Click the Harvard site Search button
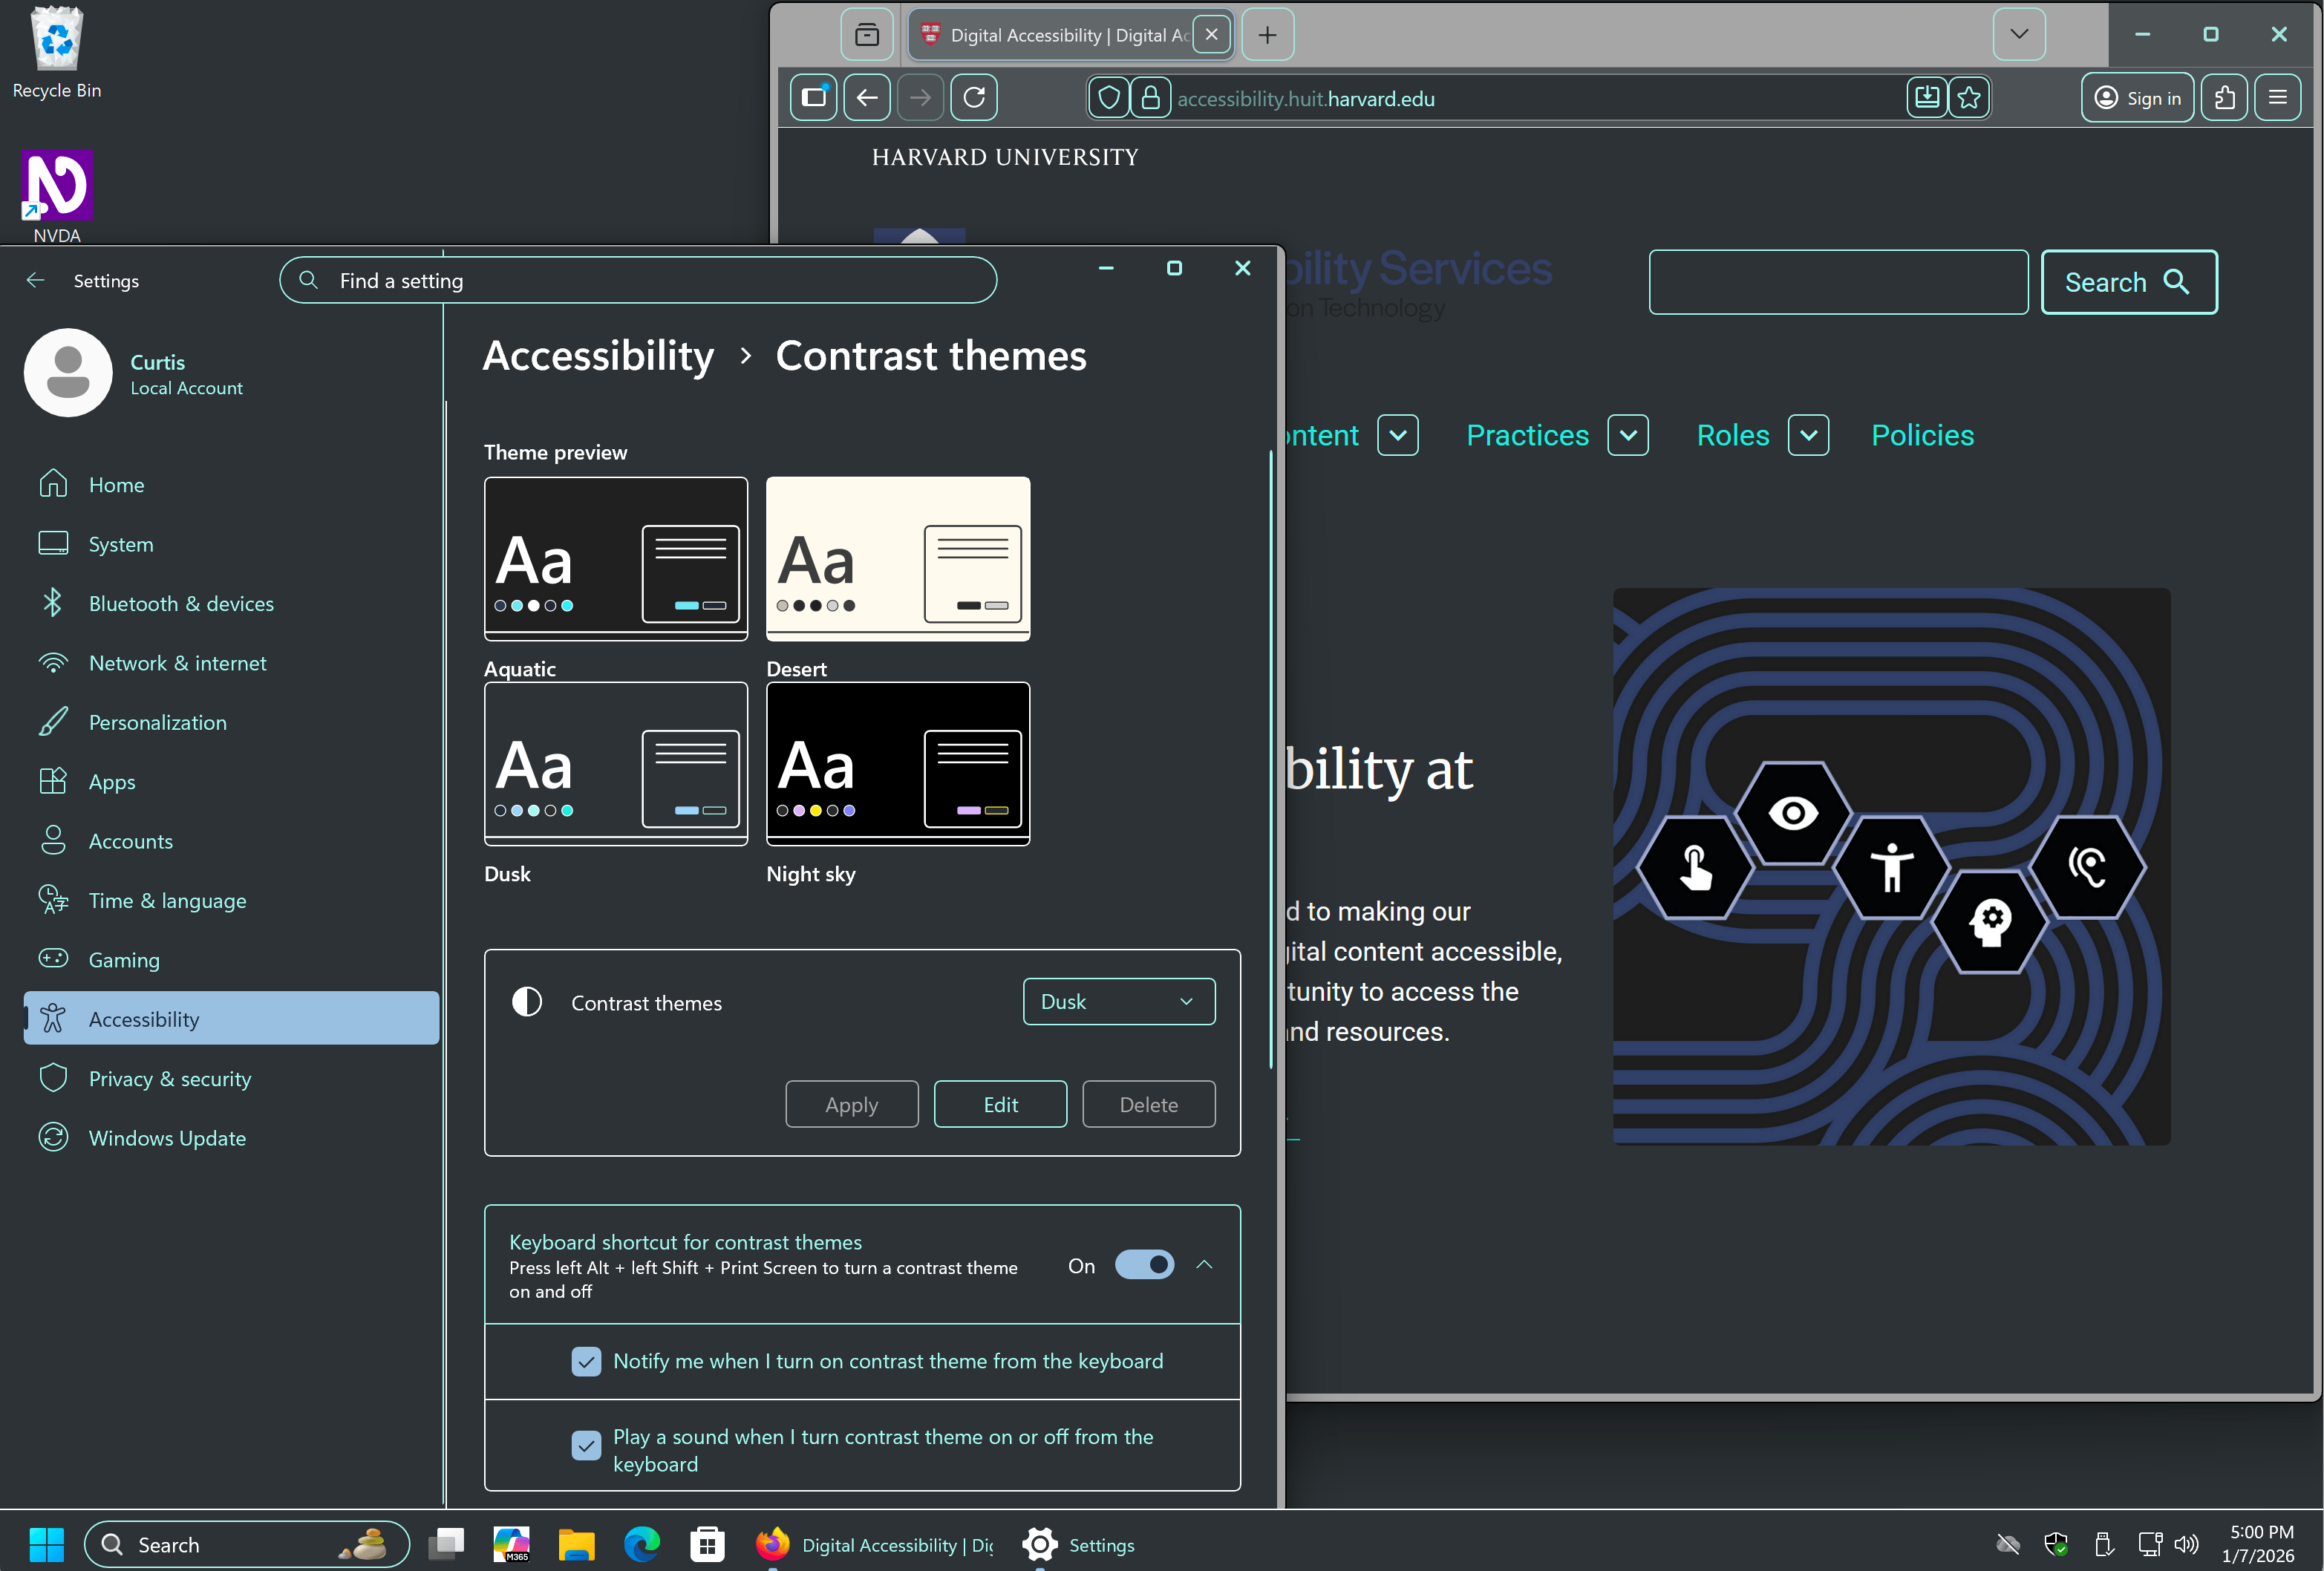The width and height of the screenshot is (2324, 1571). [2129, 282]
